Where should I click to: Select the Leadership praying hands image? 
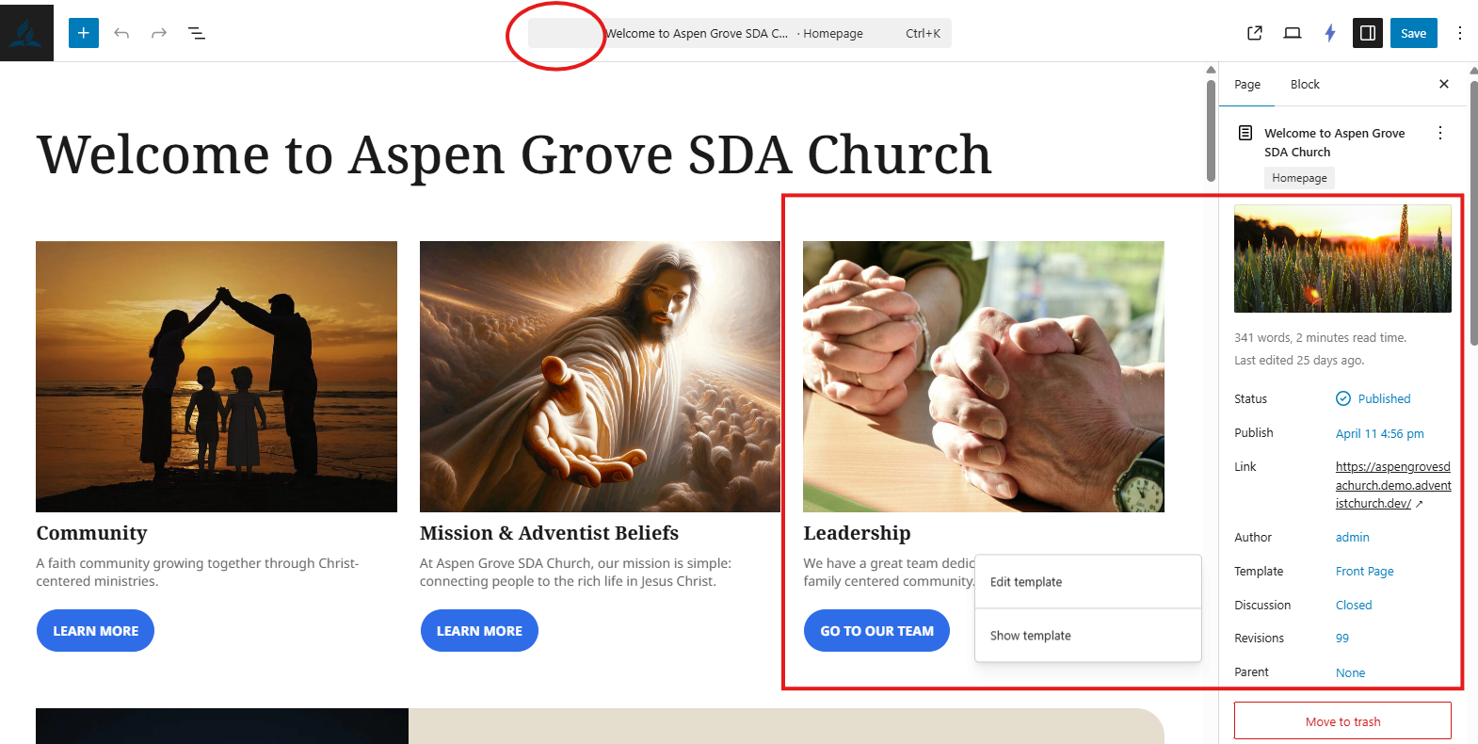(984, 377)
